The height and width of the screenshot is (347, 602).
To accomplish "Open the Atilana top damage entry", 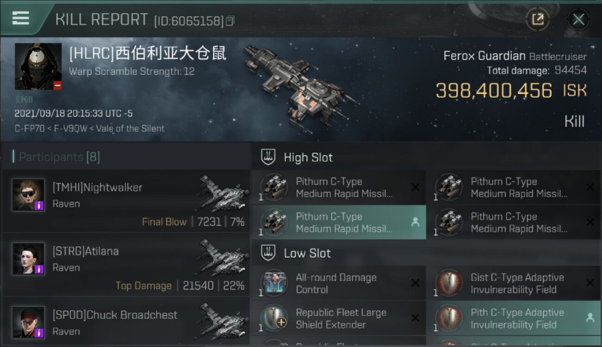I will pyautogui.click(x=126, y=264).
